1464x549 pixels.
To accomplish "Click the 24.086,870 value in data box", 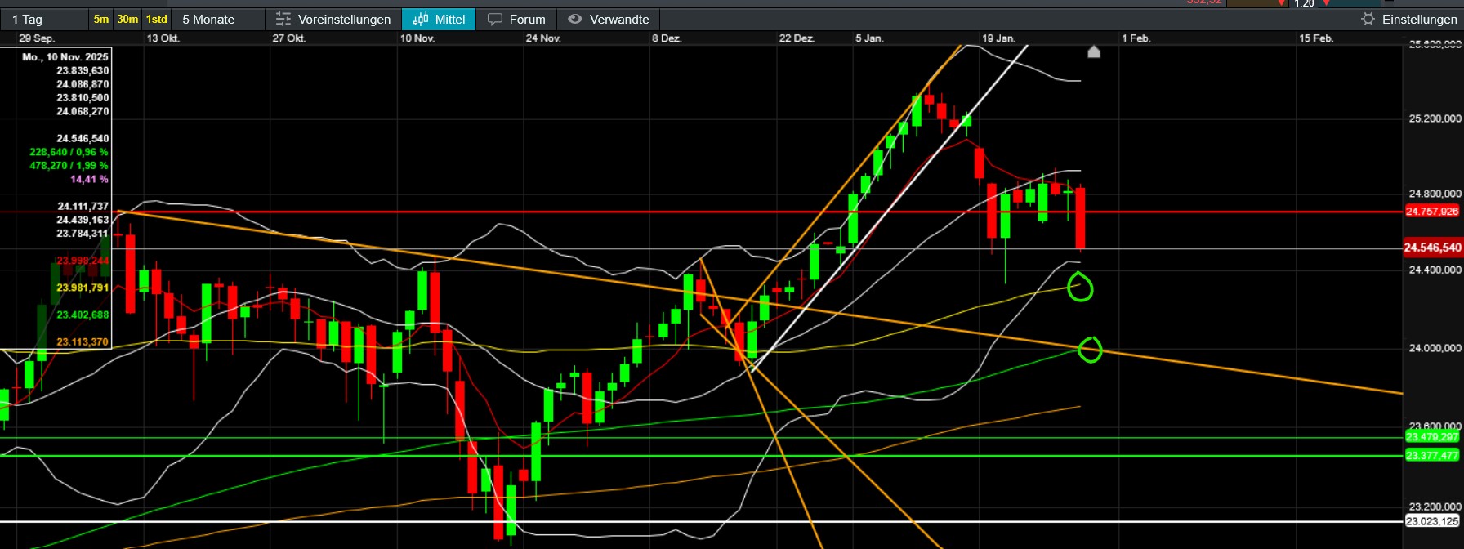I will coord(83,84).
